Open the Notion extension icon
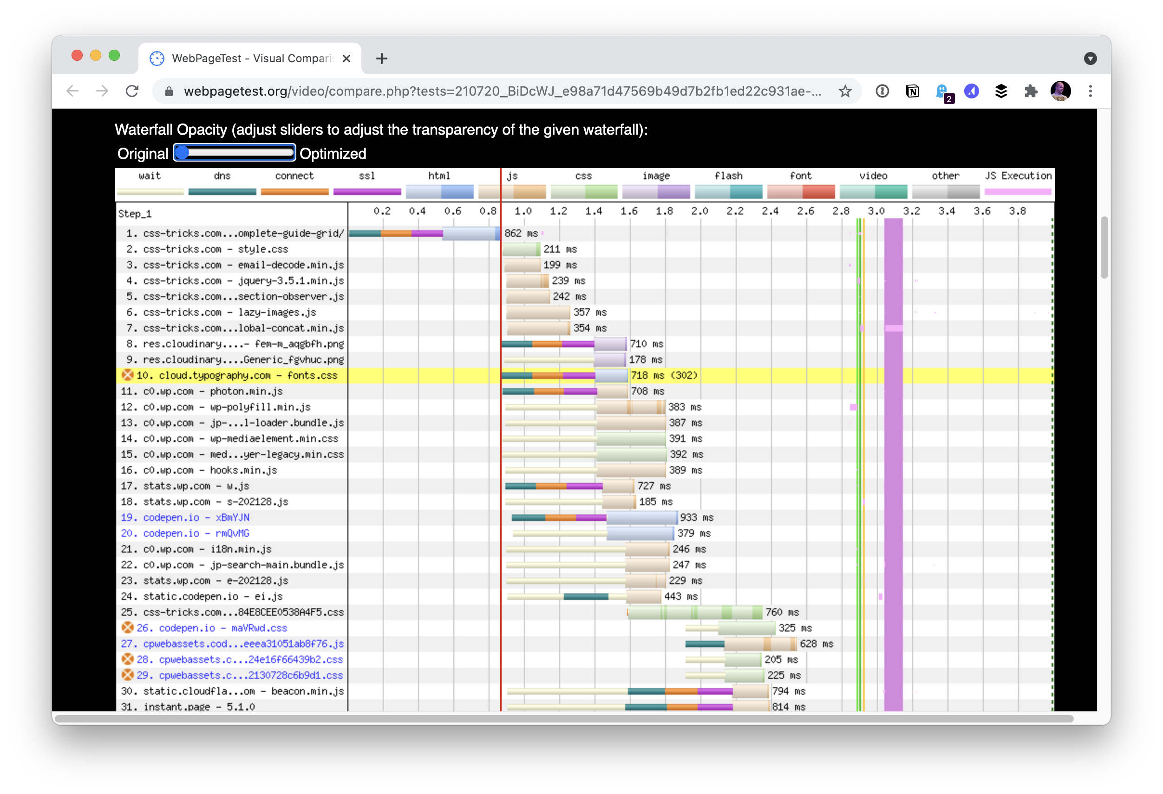Screen dimensions: 1163x794 pos(912,91)
